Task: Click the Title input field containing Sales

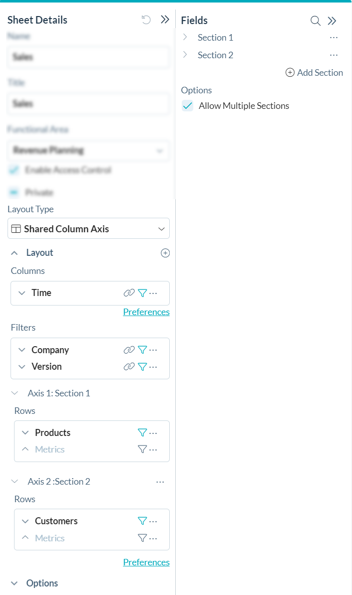Action: tap(88, 104)
